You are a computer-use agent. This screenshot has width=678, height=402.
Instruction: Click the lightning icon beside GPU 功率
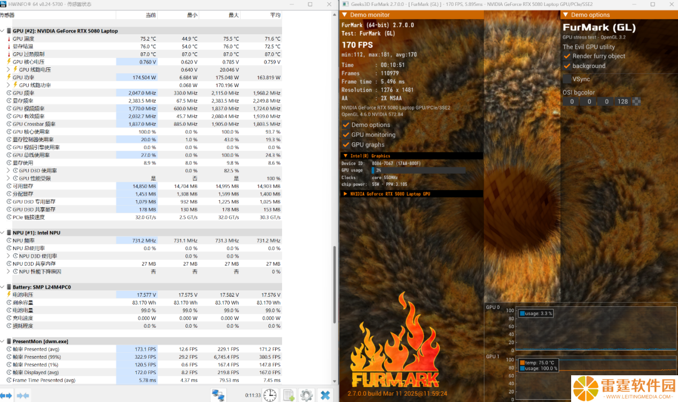[x=9, y=78]
